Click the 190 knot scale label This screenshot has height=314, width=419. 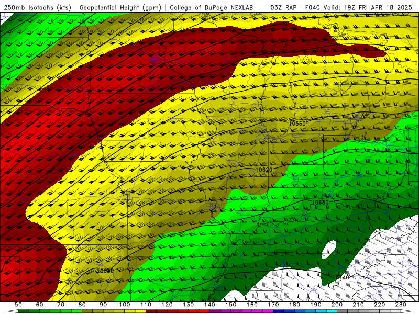(x=316, y=305)
